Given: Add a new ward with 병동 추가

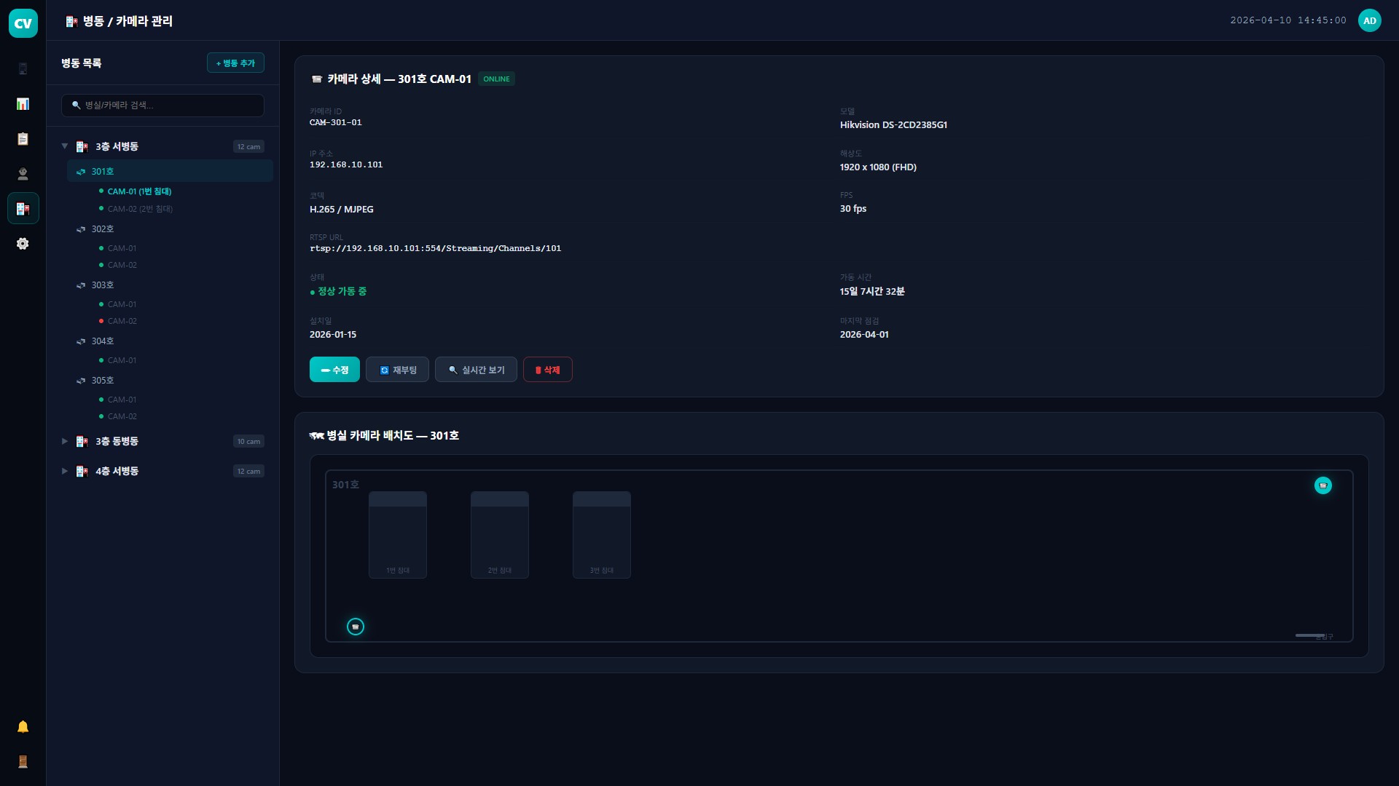Looking at the screenshot, I should point(235,63).
